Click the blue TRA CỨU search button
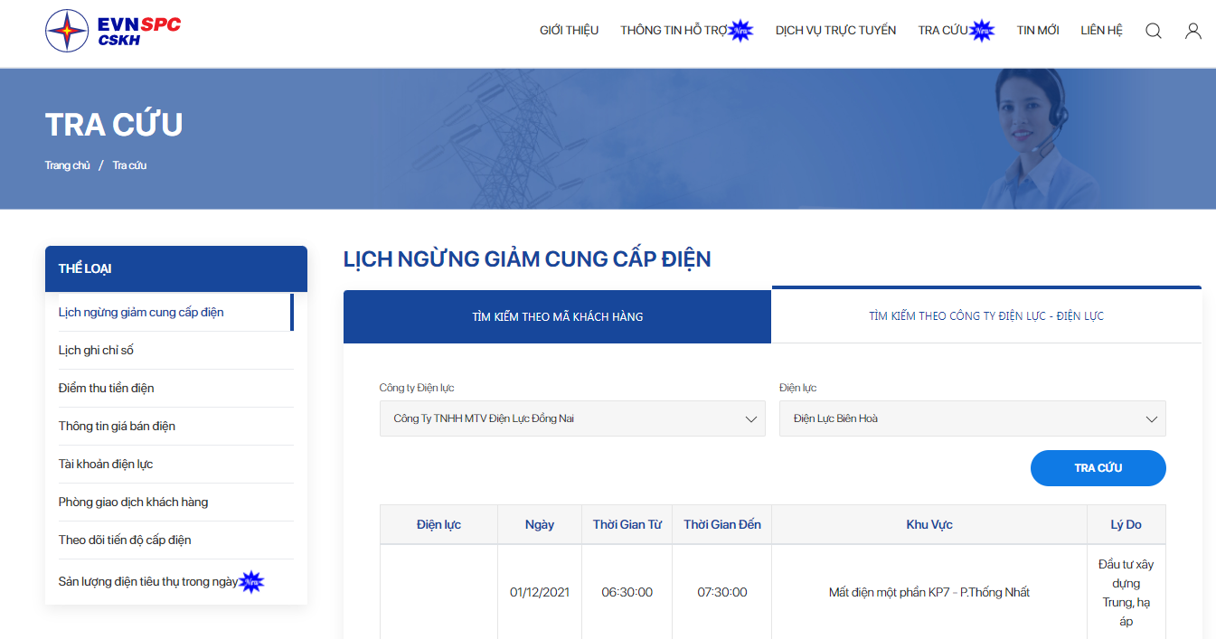 coord(1098,468)
